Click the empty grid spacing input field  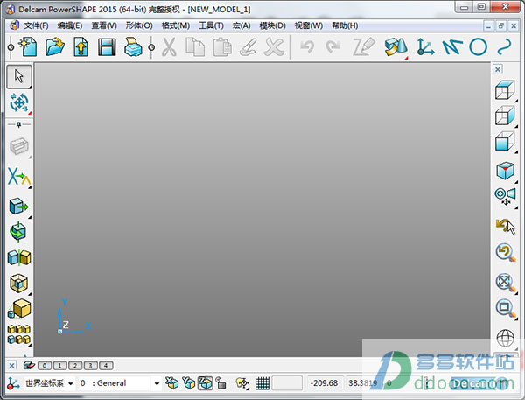pyautogui.click(x=287, y=383)
